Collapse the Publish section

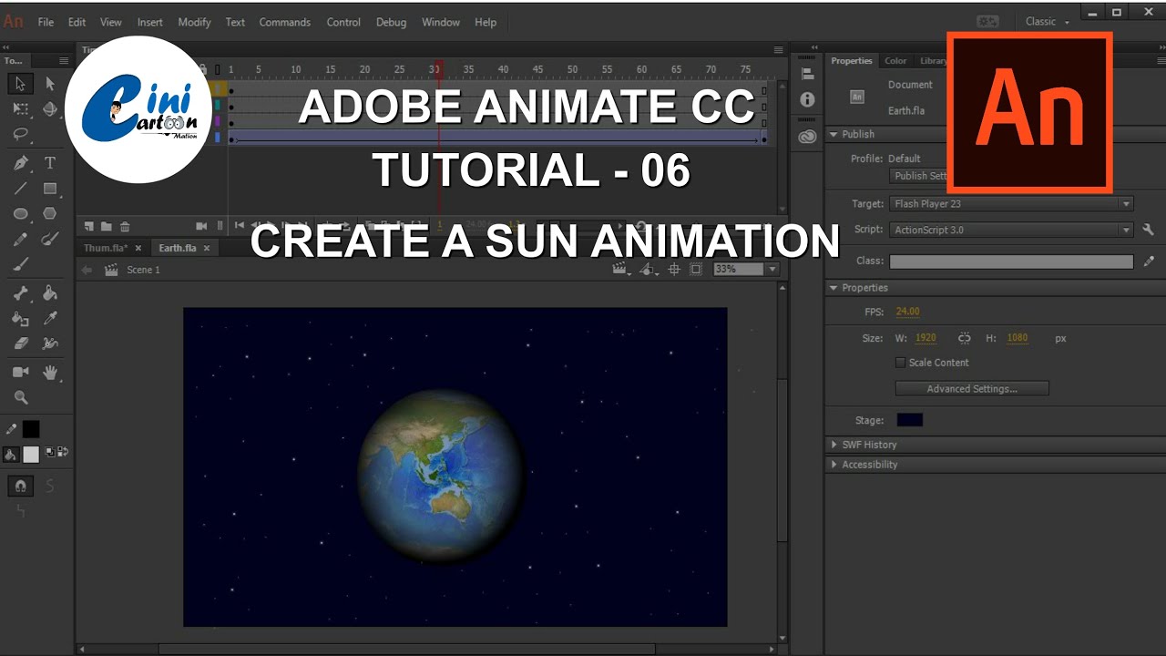click(834, 134)
